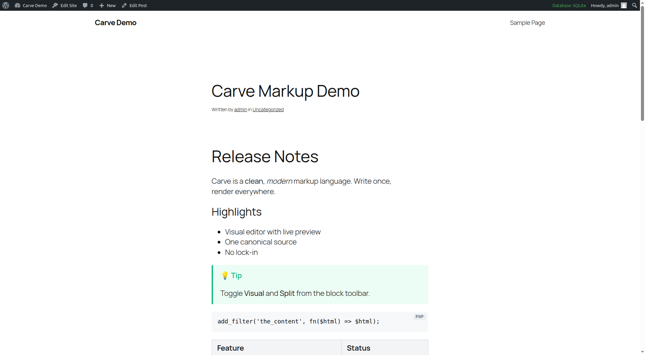645x355 pixels.
Task: Open the admin bar search magnifier
Action: (634, 5)
